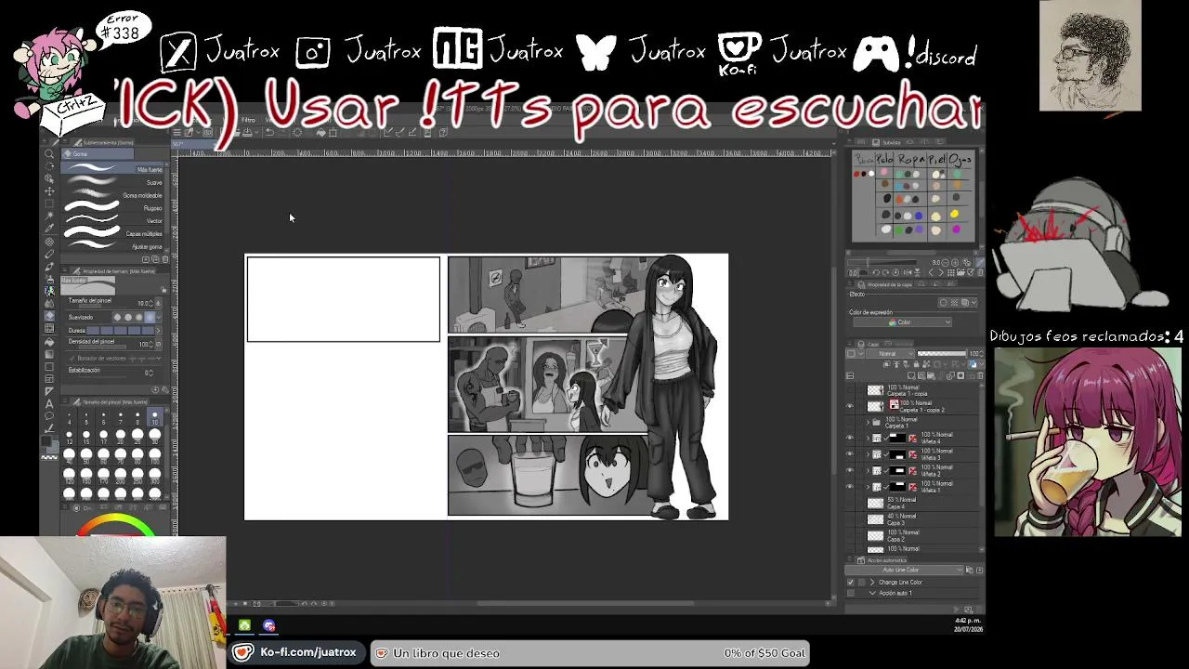The width and height of the screenshot is (1189, 669).
Task: Collapse the Acción auto 1 action
Action: [871, 593]
